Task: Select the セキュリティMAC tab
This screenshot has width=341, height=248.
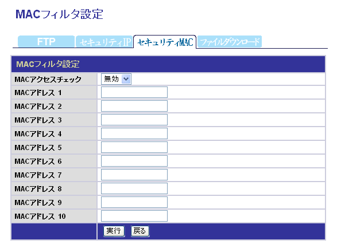Action: pos(165,42)
